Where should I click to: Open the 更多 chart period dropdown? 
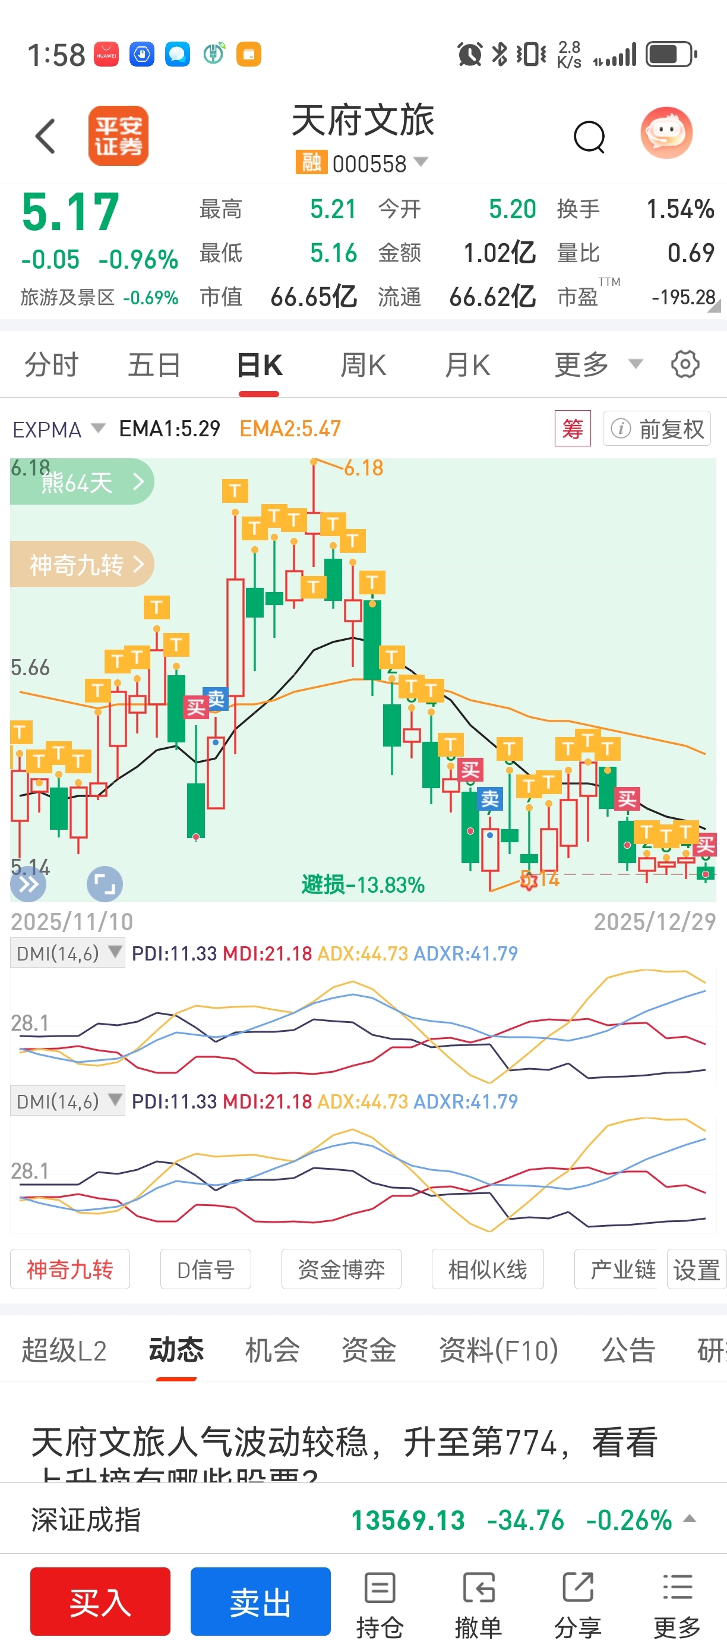597,365
